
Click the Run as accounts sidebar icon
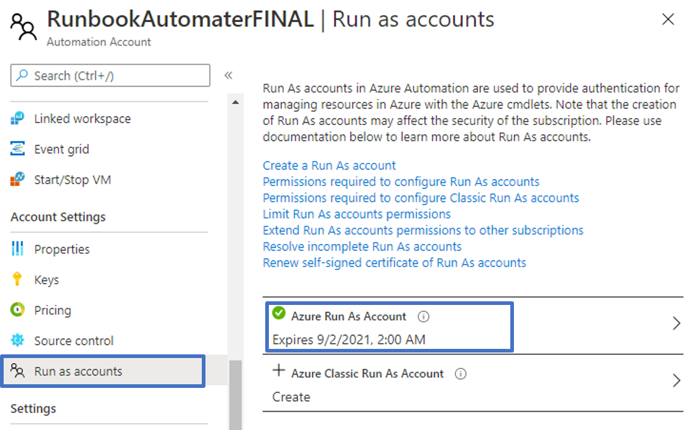[x=17, y=371]
